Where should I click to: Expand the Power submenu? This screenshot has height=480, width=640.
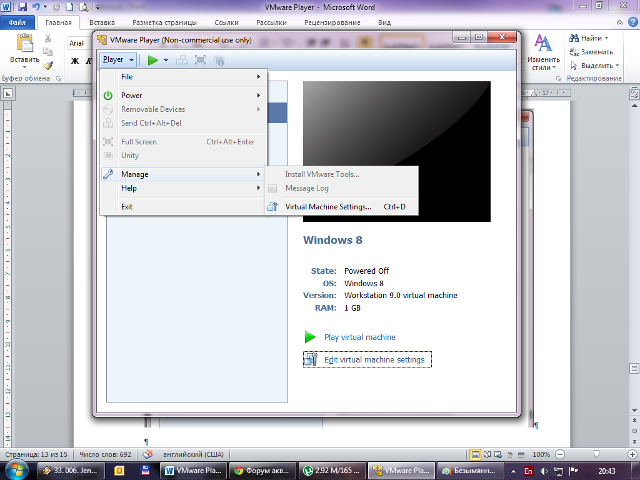coord(183,96)
